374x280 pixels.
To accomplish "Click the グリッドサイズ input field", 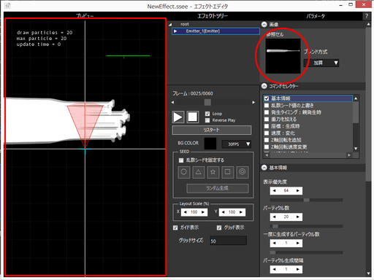I will pos(229,241).
